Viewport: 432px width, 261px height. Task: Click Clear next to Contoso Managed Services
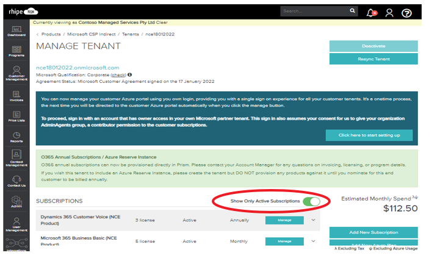pos(162,23)
